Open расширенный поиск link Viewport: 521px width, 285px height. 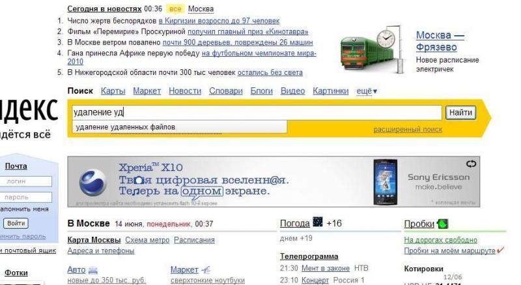pos(408,129)
